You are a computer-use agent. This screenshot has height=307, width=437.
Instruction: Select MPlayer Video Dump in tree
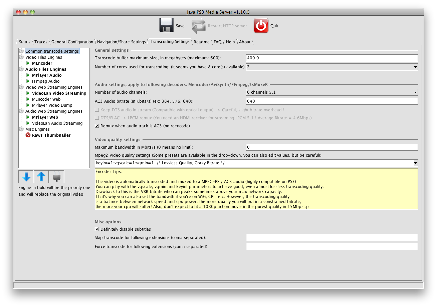pos(52,105)
